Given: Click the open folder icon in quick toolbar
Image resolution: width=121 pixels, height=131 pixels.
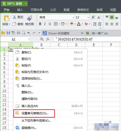Looking at the screenshot, I should pos(3,33).
